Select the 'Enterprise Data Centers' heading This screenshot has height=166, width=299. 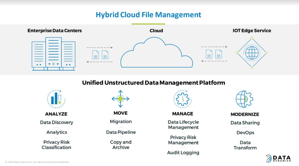click(55, 31)
